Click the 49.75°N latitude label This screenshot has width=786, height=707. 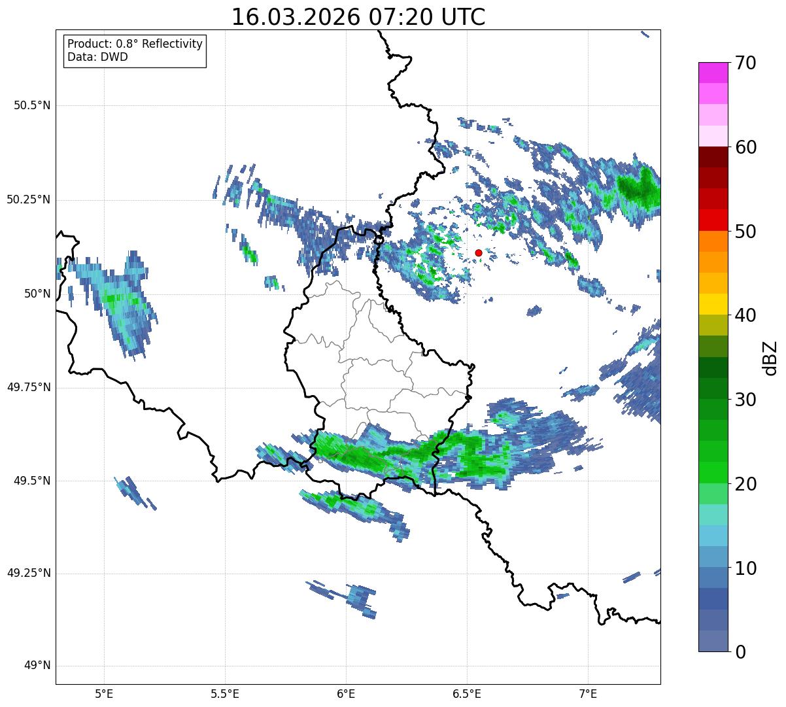point(29,387)
